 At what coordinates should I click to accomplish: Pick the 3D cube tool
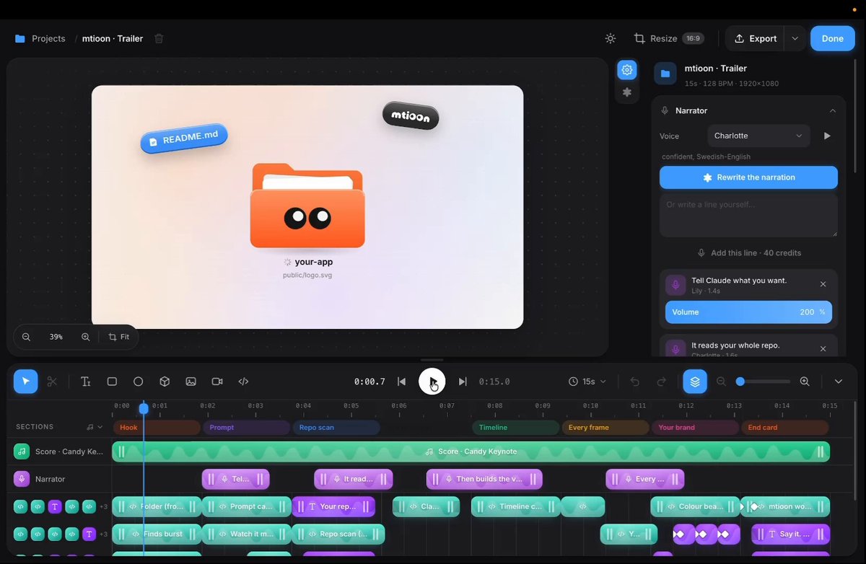(x=165, y=382)
